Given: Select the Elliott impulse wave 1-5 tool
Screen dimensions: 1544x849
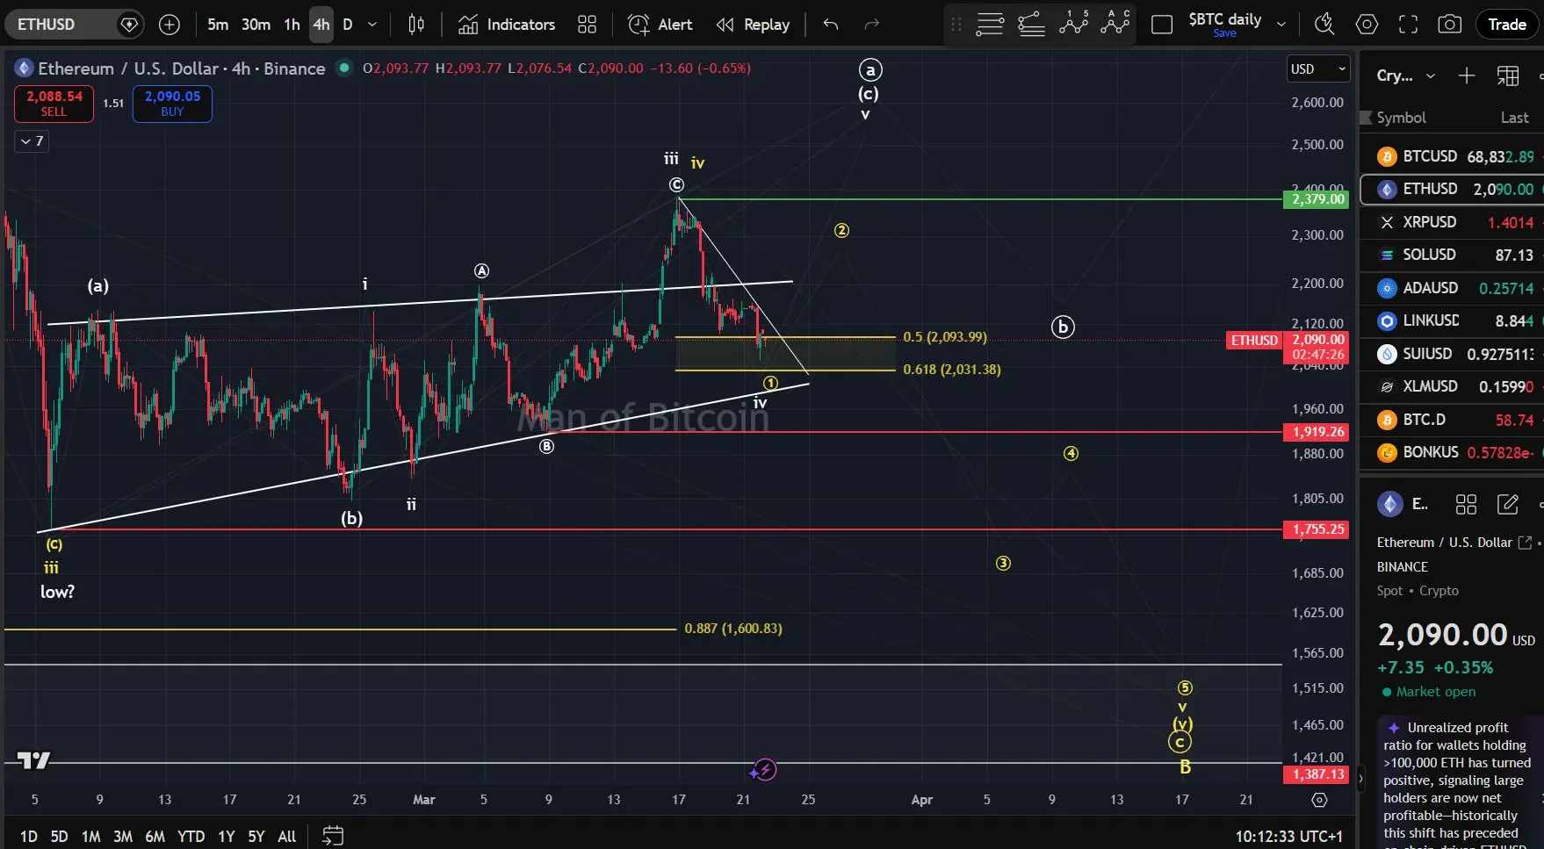Looking at the screenshot, I should click(1073, 23).
